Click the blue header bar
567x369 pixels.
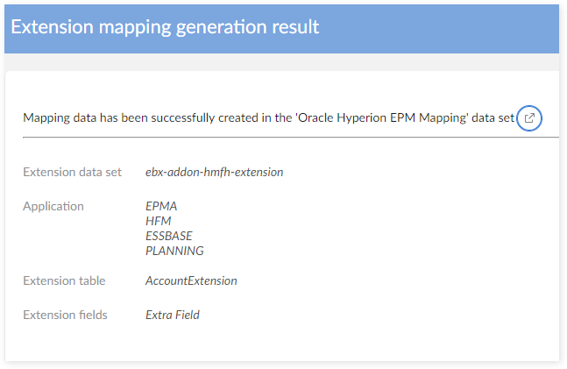pos(438,26)
